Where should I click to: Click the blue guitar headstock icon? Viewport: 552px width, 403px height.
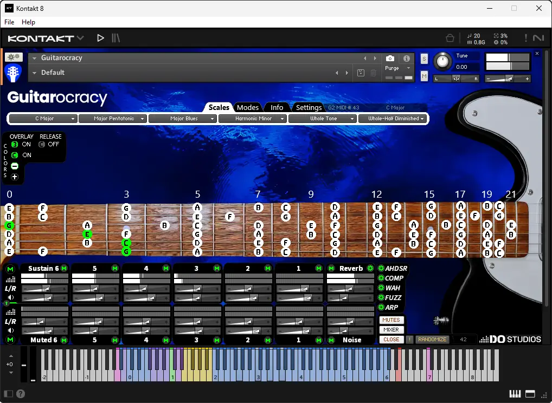click(x=13, y=73)
